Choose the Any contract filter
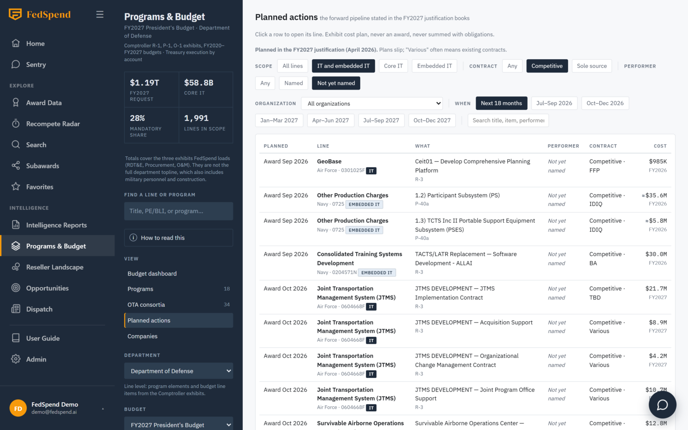This screenshot has width=688, height=430. [512, 66]
